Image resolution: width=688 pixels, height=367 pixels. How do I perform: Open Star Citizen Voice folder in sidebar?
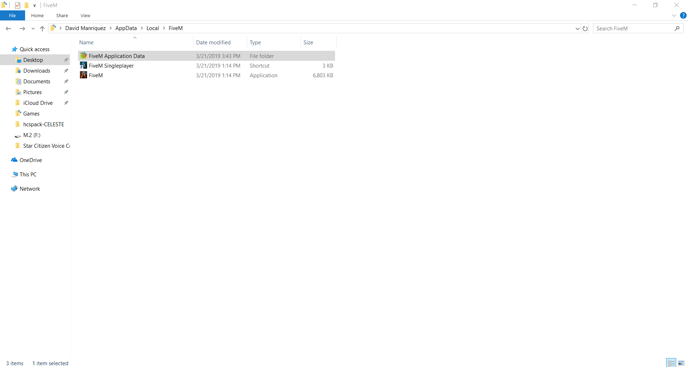click(x=47, y=146)
